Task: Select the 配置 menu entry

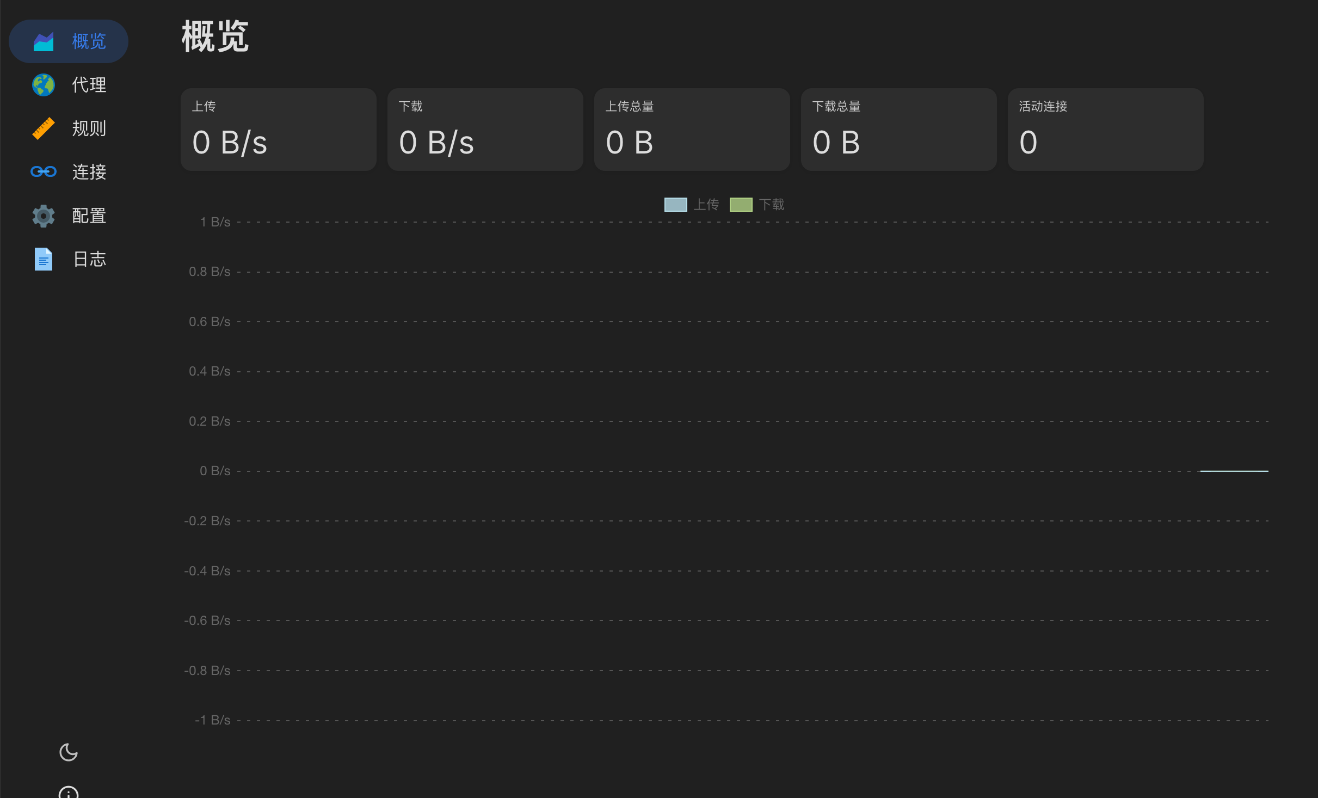Action: coord(69,216)
